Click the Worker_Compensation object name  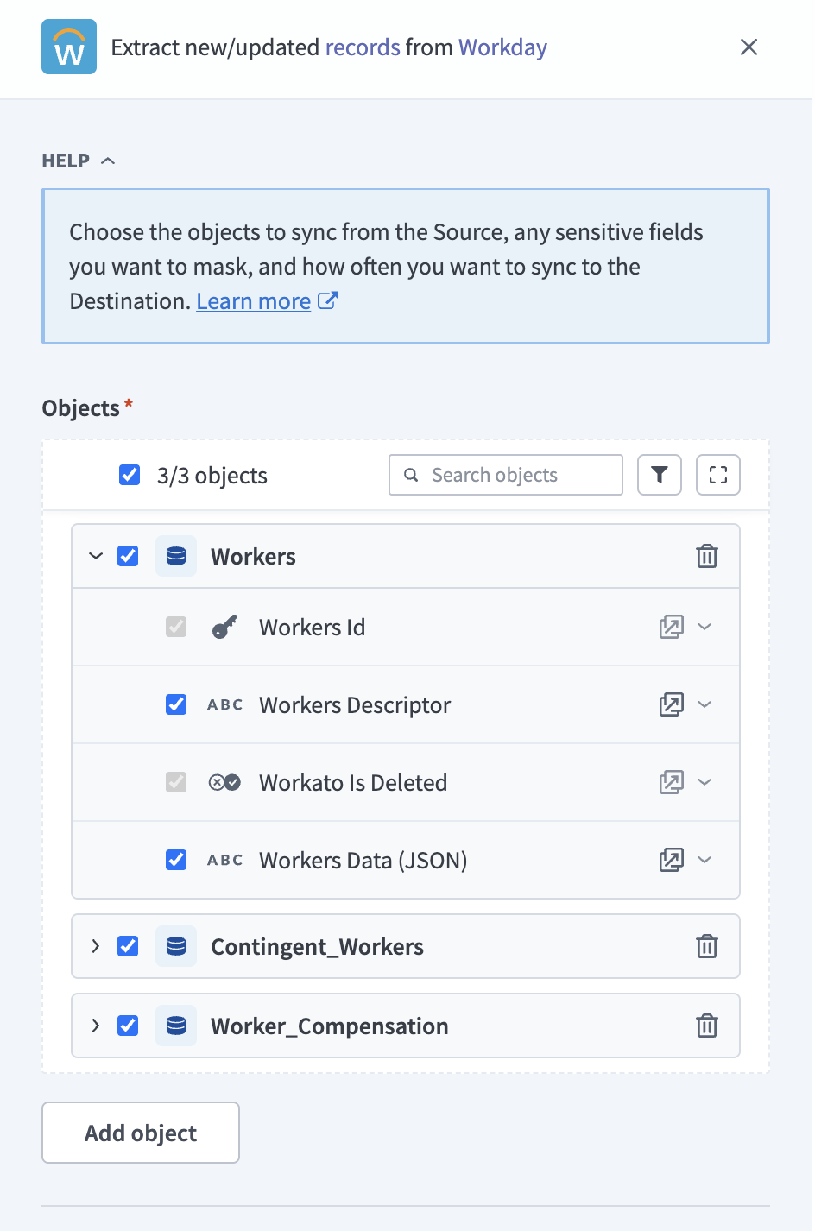click(330, 1026)
